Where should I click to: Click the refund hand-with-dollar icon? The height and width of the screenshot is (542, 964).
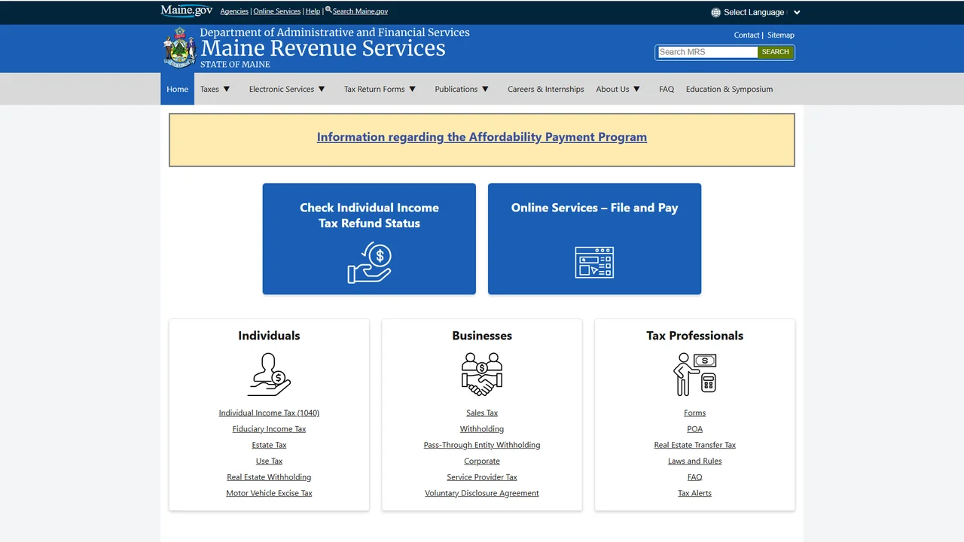coord(369,262)
